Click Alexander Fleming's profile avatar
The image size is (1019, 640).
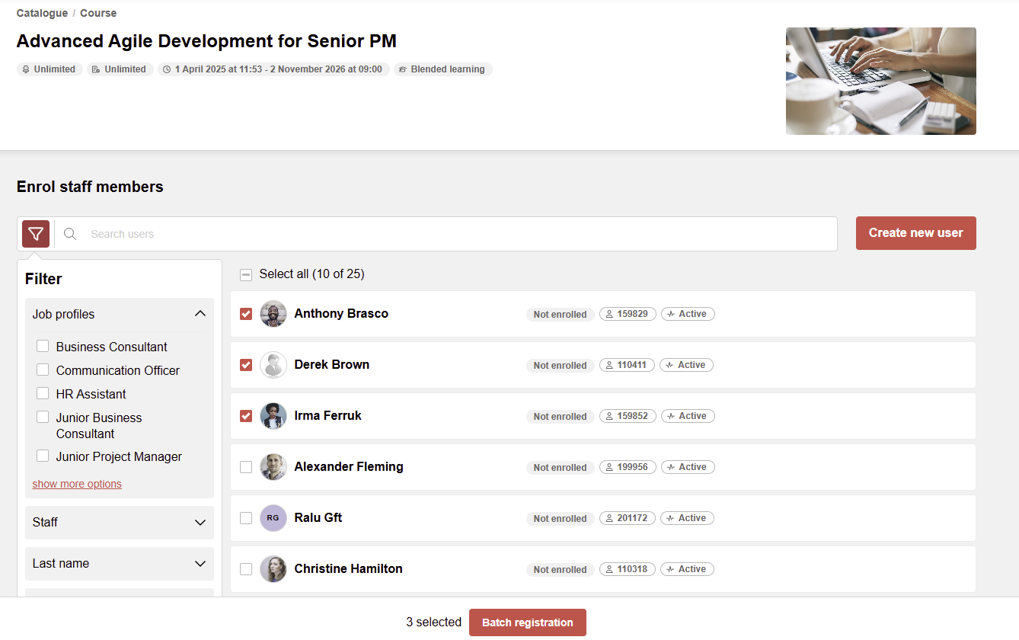pyautogui.click(x=273, y=467)
